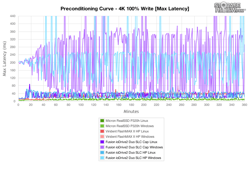Click the 'Max Latency (ms)' y-axis title
251x169 pixels.
4,59
